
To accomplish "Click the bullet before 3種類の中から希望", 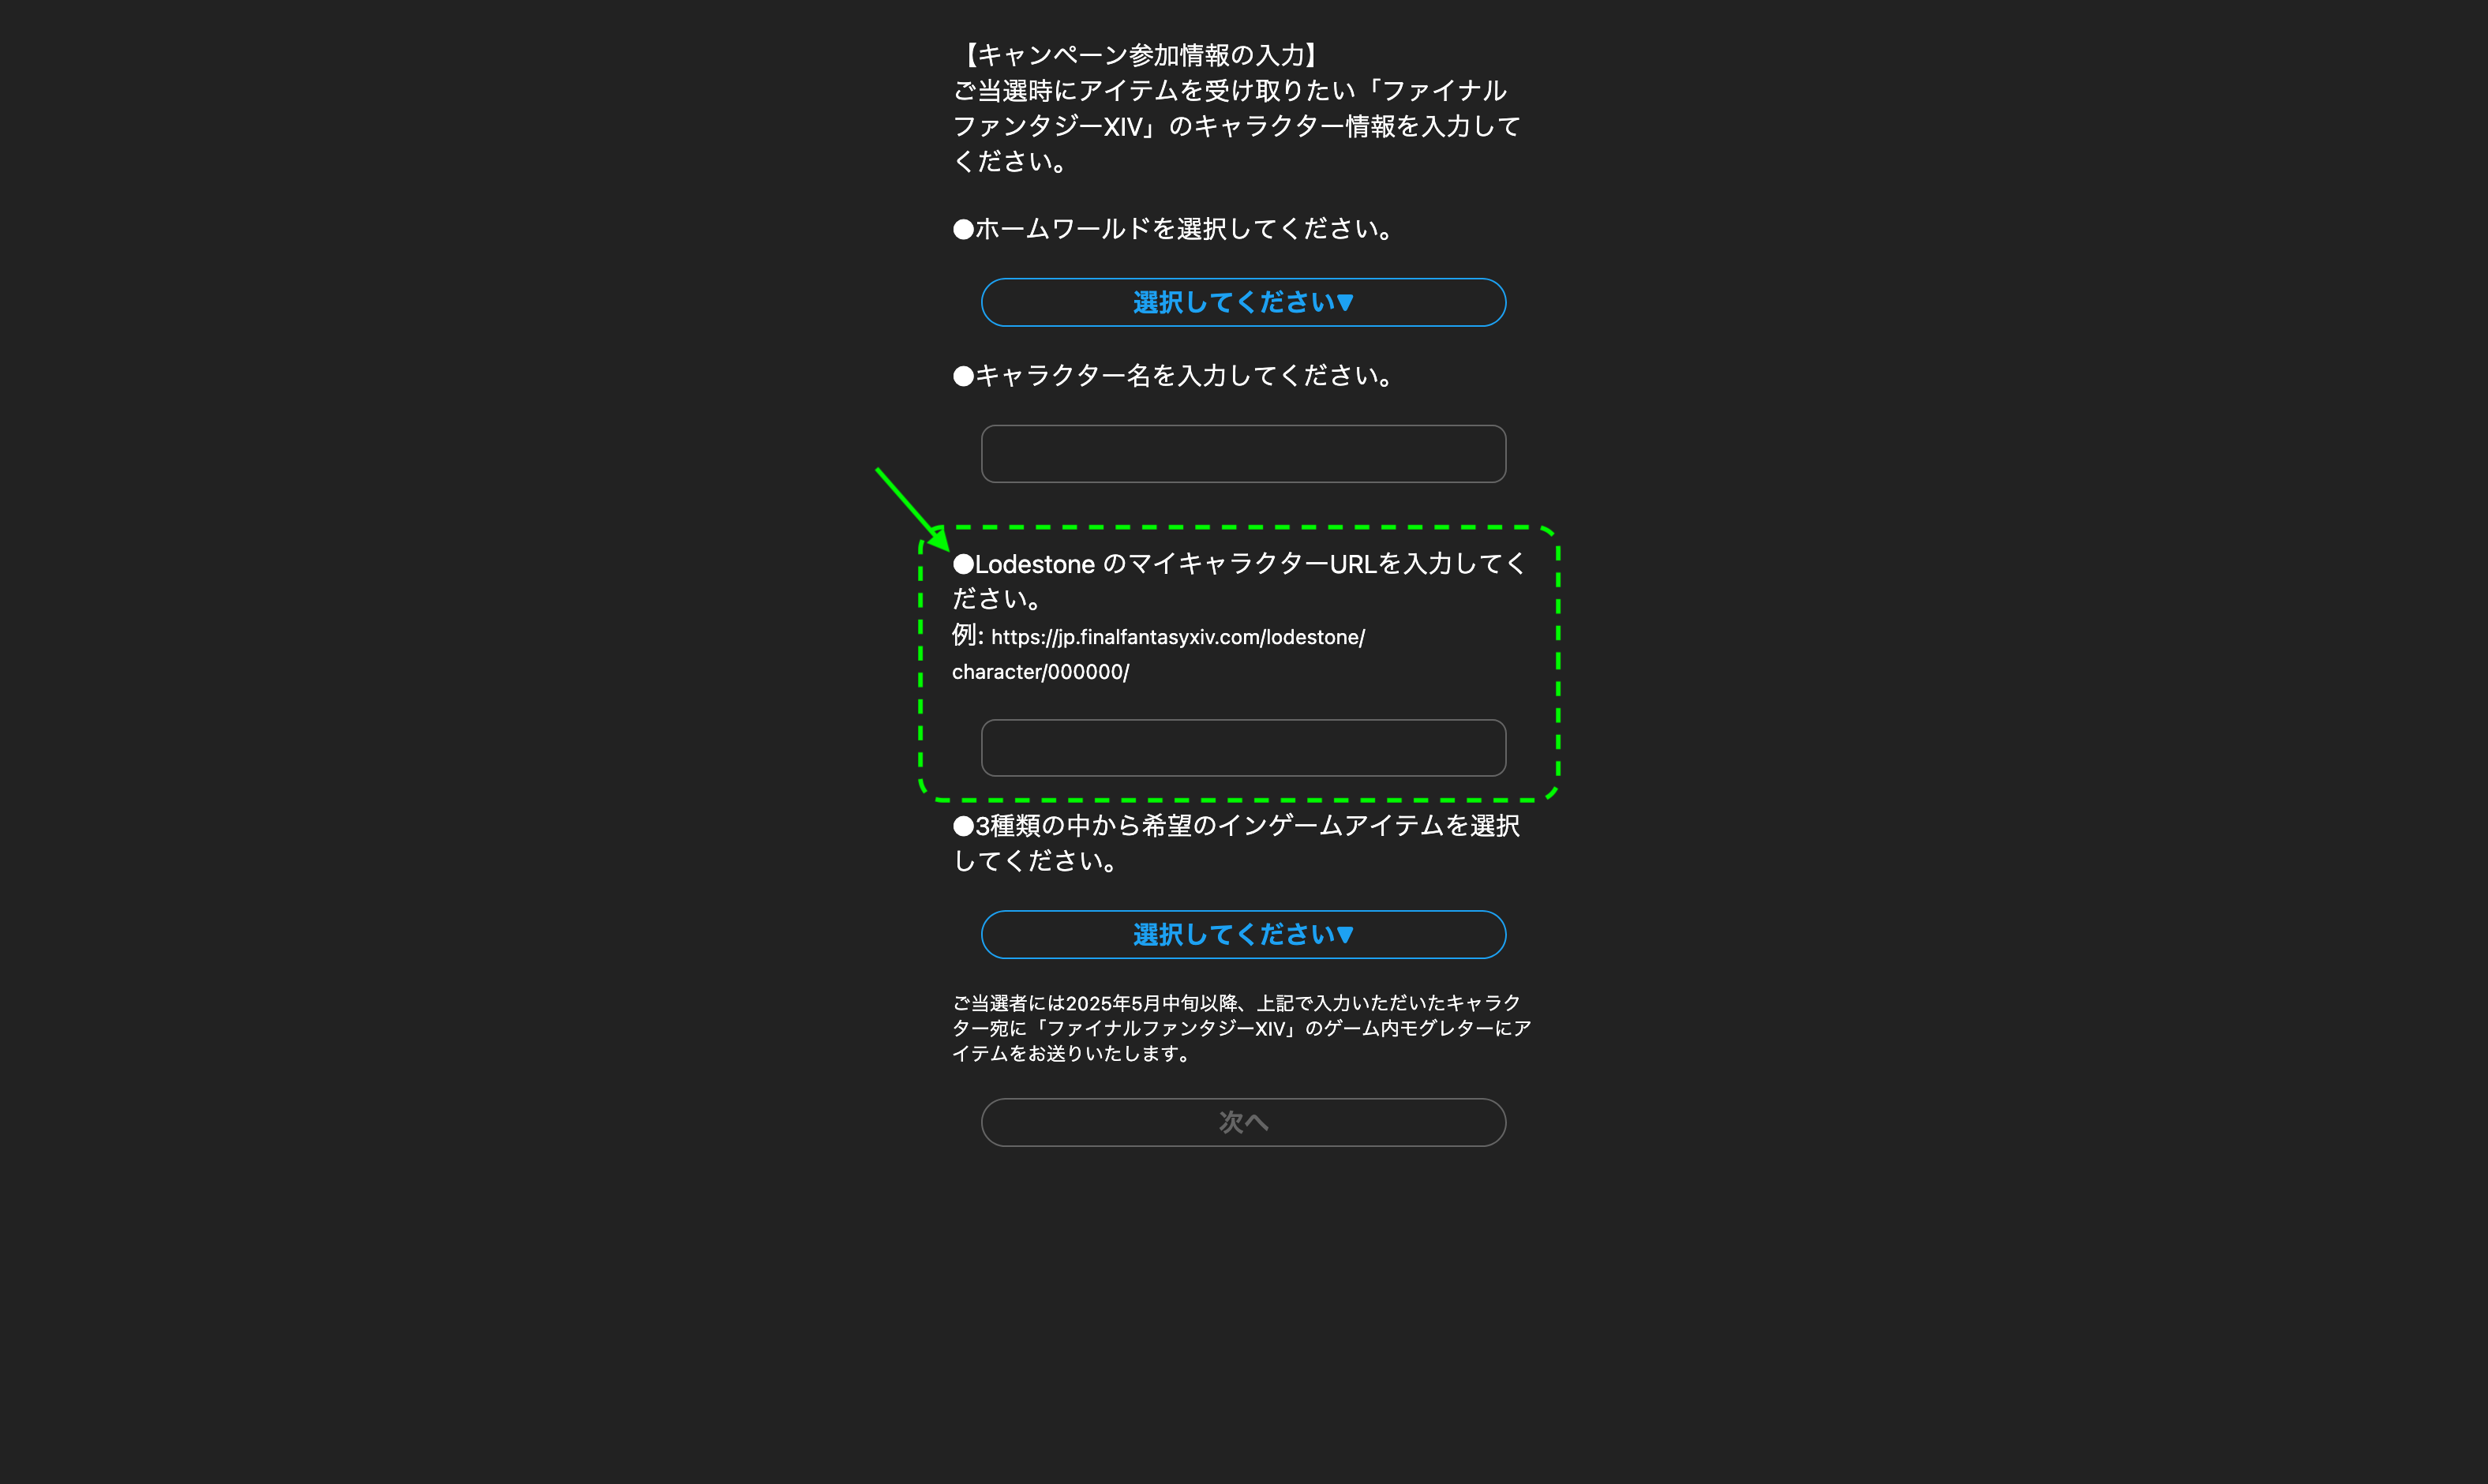I will 963,826.
